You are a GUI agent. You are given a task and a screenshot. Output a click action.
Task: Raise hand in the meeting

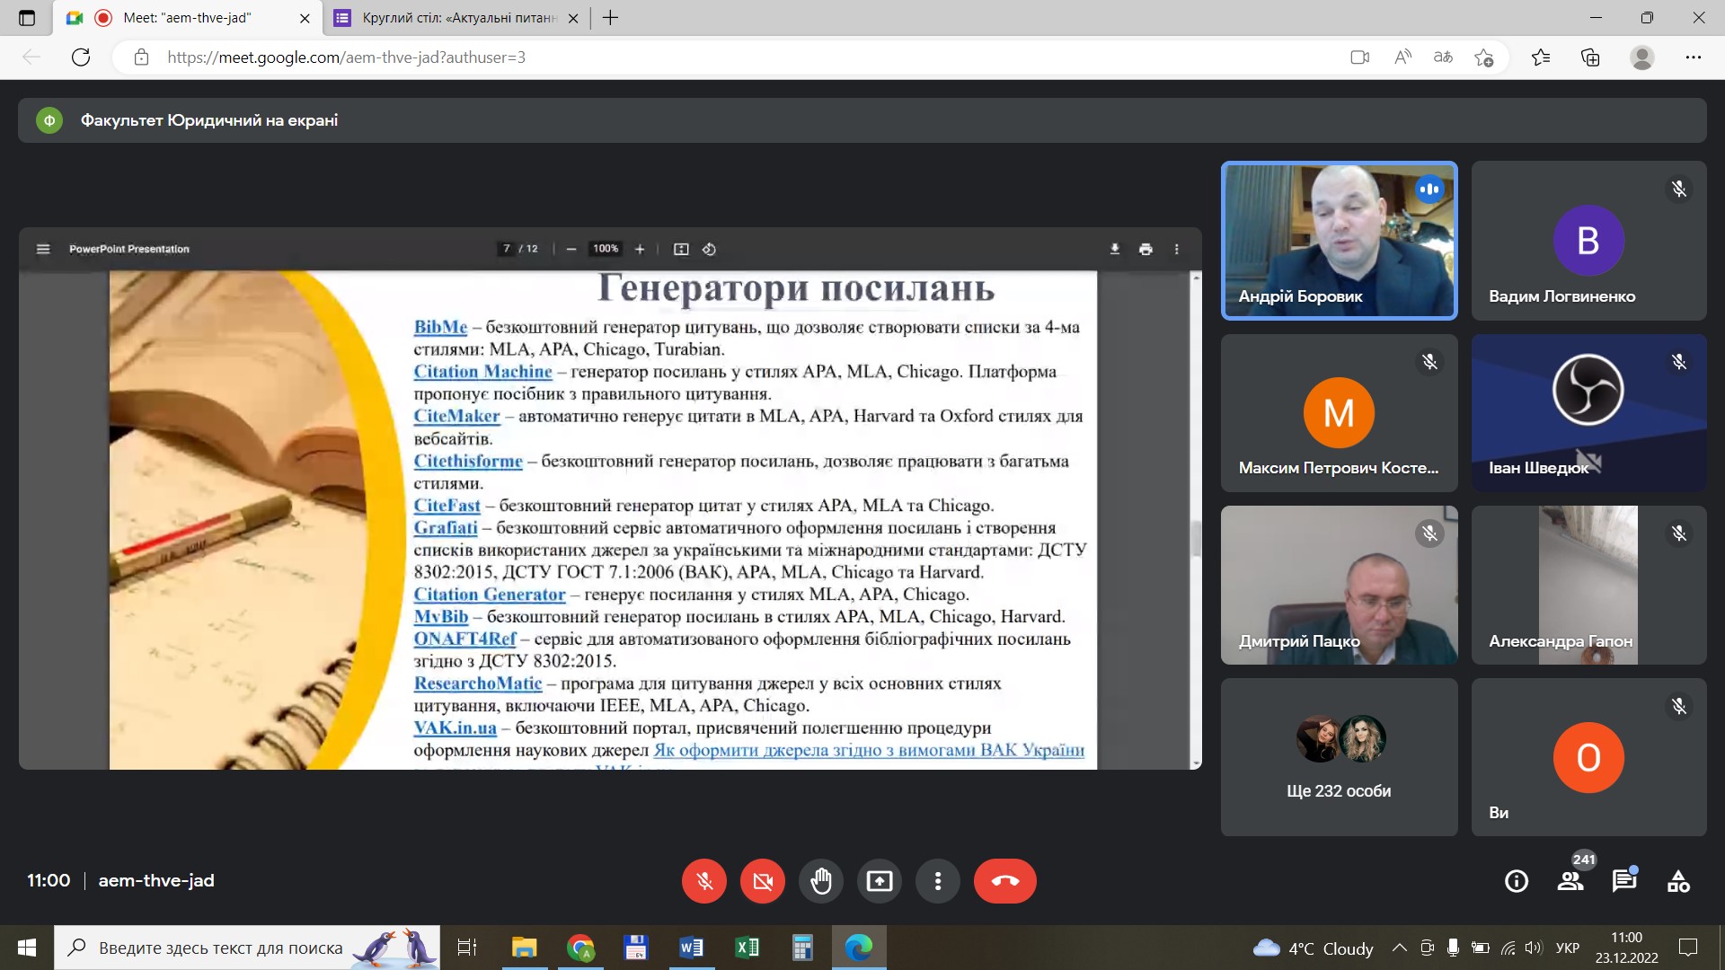(x=821, y=881)
